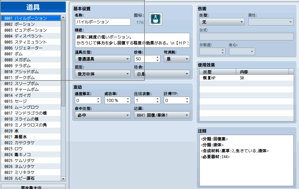299x189 pixels.
Task: Click the 描述 description text box
Action: pyautogui.click(x=132, y=40)
